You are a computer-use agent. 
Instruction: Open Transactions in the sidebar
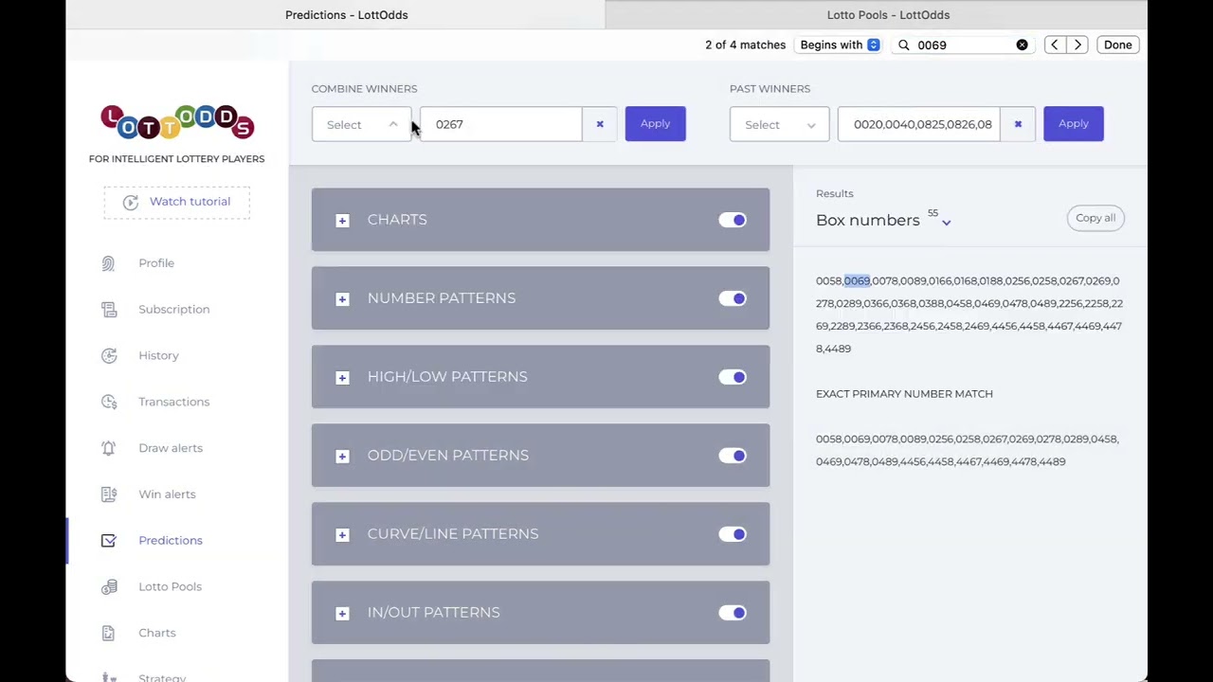(174, 402)
